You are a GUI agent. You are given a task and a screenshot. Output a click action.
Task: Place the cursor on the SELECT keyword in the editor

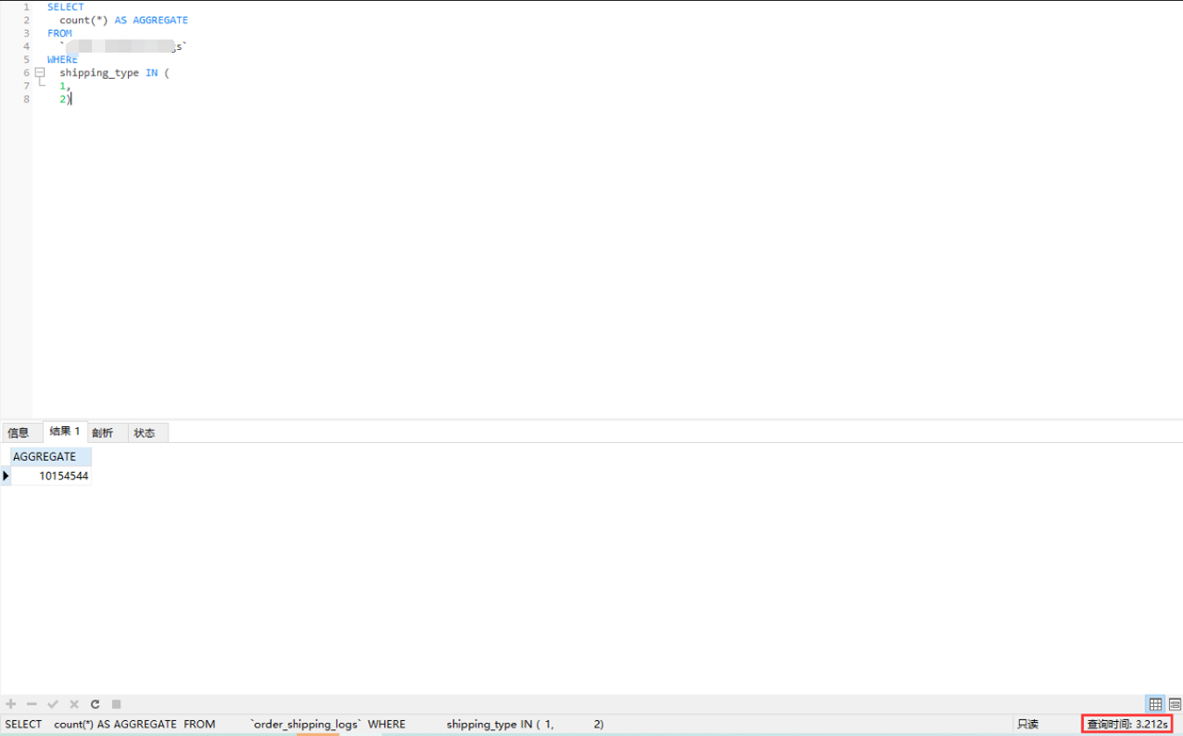click(x=66, y=7)
